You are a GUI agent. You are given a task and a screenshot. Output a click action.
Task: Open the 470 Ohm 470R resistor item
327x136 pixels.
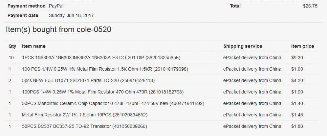[x=103, y=92]
